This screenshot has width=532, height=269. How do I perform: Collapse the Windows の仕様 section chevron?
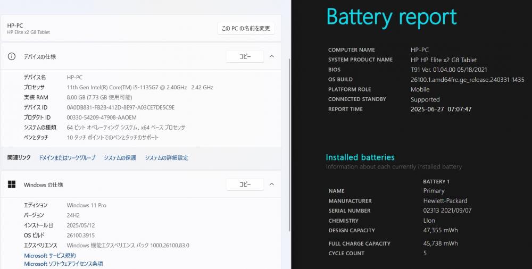point(272,184)
